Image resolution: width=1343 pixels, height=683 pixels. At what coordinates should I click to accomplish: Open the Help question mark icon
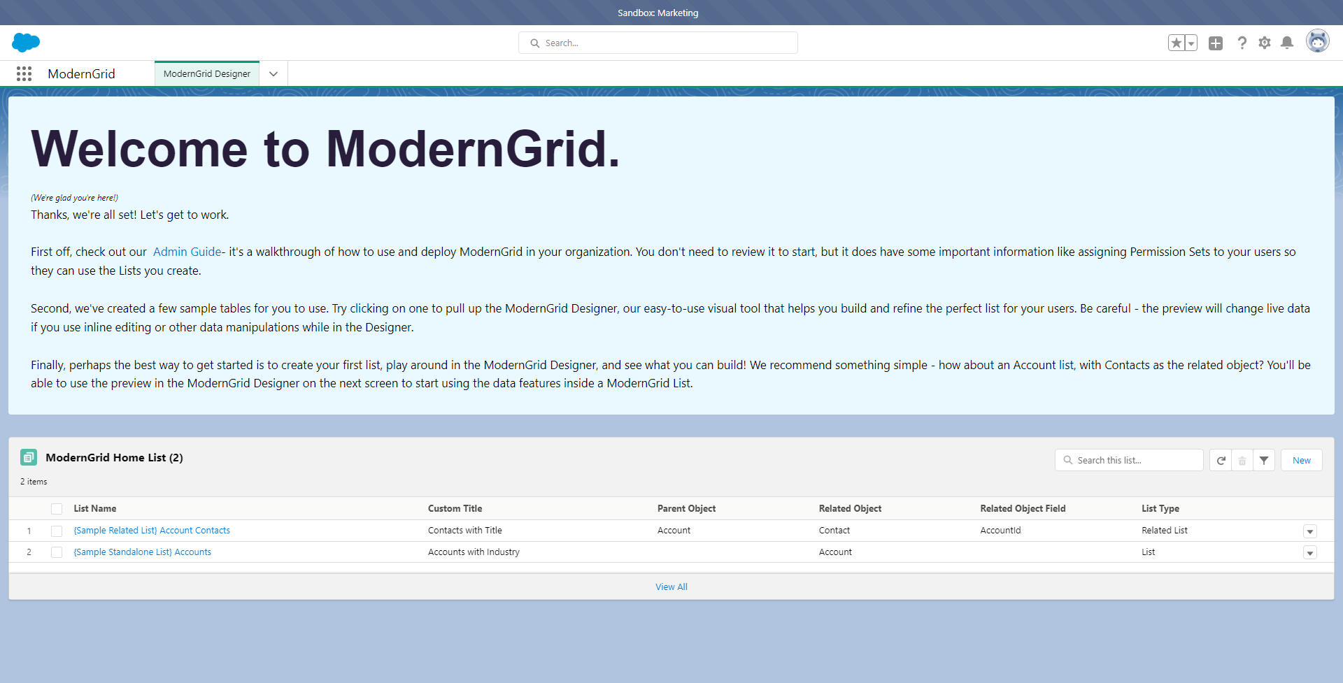point(1242,43)
